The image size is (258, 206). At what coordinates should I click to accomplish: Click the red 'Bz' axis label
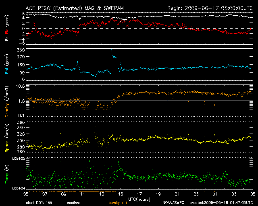(x=6, y=31)
